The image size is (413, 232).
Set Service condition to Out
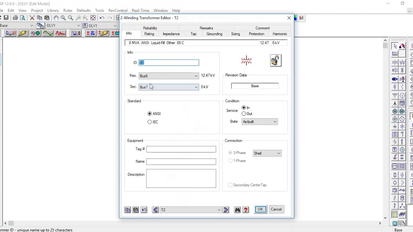coord(244,114)
